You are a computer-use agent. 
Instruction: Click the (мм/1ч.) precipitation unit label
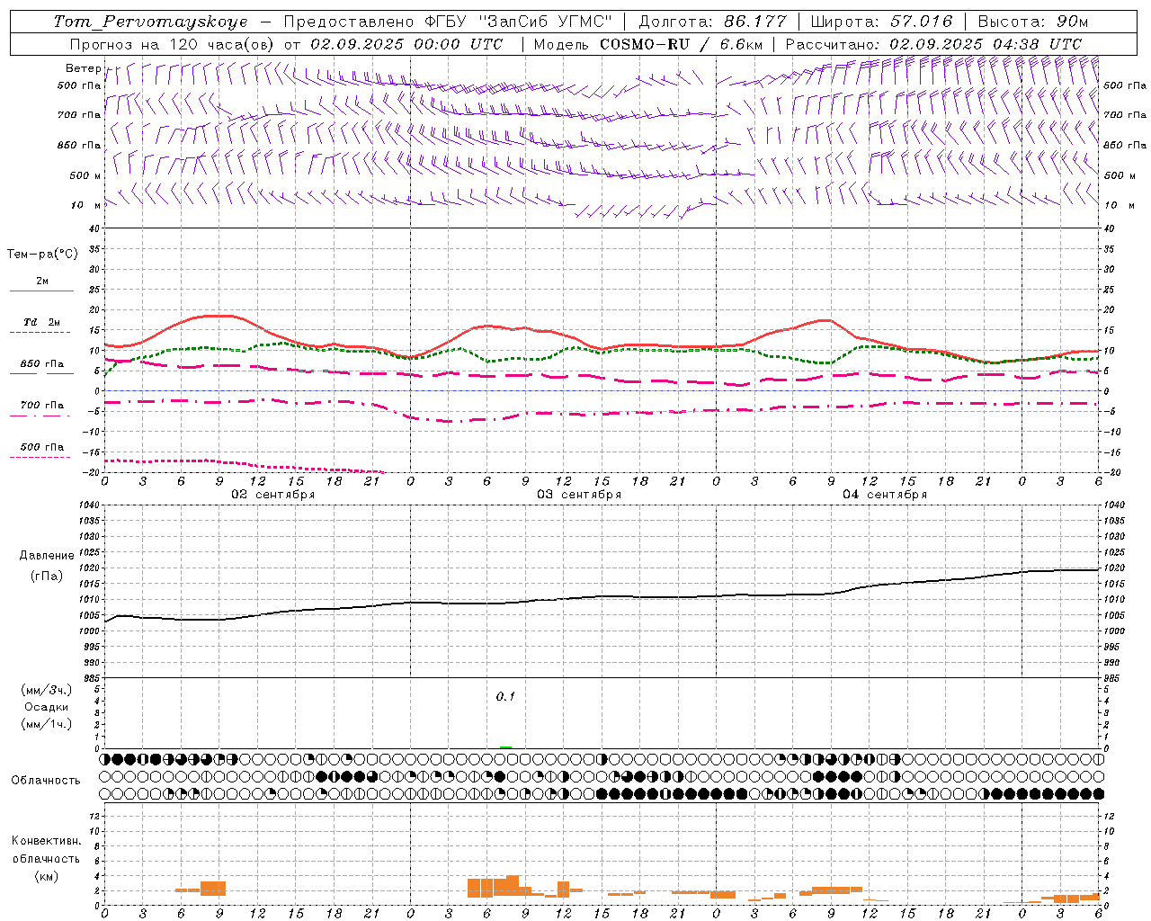click(47, 724)
